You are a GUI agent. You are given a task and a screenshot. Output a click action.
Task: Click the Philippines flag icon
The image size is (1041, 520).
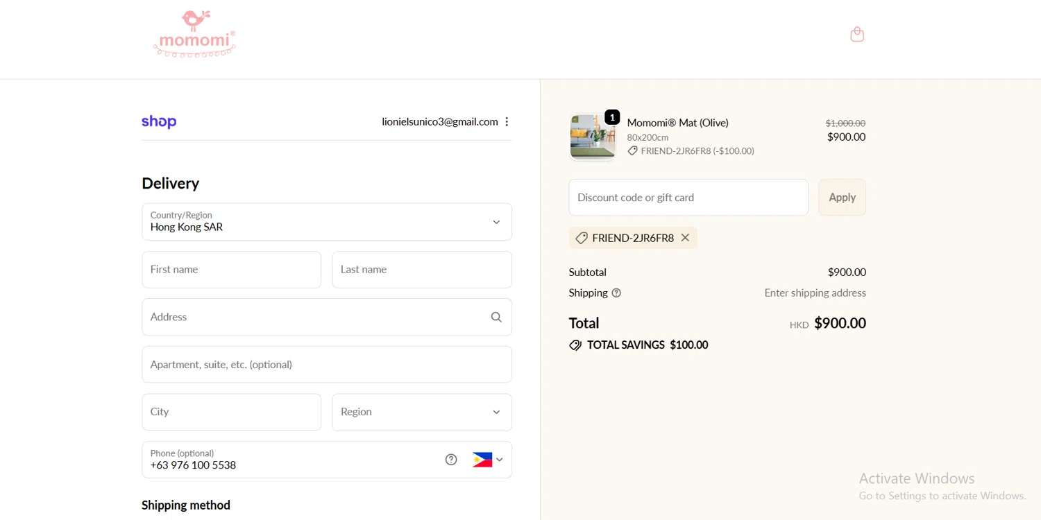pos(482,460)
